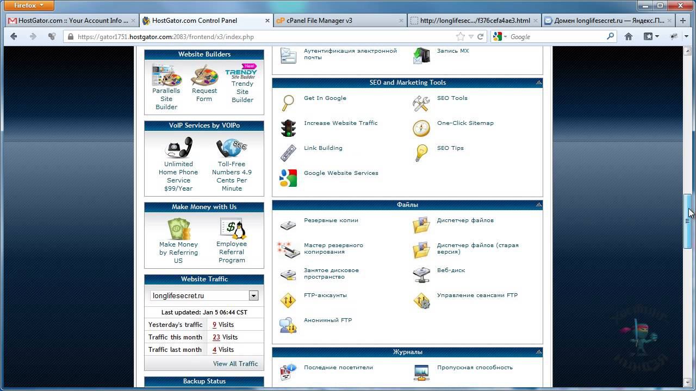Viewport: 696px width, 391px height.
Task: Reload the page with the refresh button
Action: [x=480, y=36]
